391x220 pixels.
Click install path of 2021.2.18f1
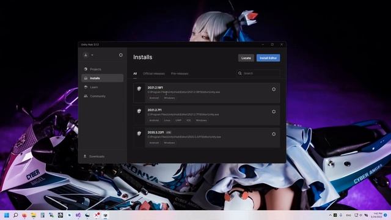[184, 92]
